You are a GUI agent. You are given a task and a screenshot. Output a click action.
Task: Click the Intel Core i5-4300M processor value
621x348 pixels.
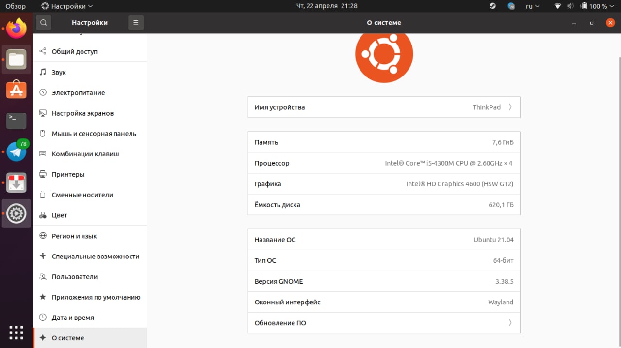(x=449, y=163)
